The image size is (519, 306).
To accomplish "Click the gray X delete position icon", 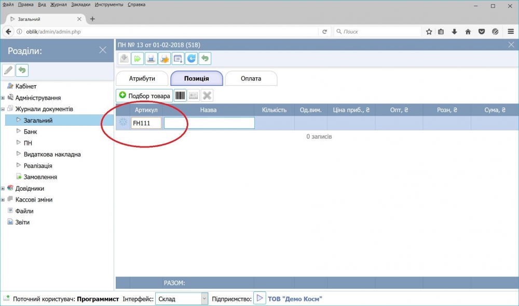I will [x=207, y=96].
